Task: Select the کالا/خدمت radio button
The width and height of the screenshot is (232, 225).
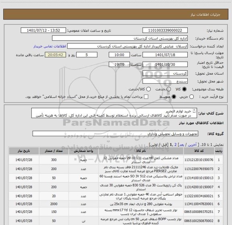Action: [148, 89]
